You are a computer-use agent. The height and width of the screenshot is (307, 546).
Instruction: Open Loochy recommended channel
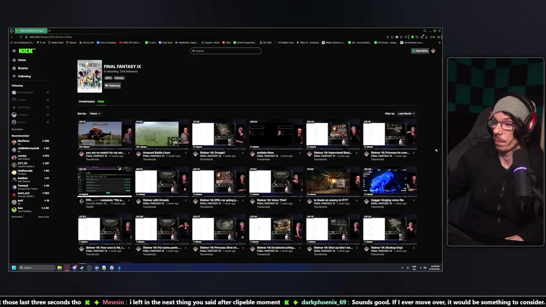(30, 157)
